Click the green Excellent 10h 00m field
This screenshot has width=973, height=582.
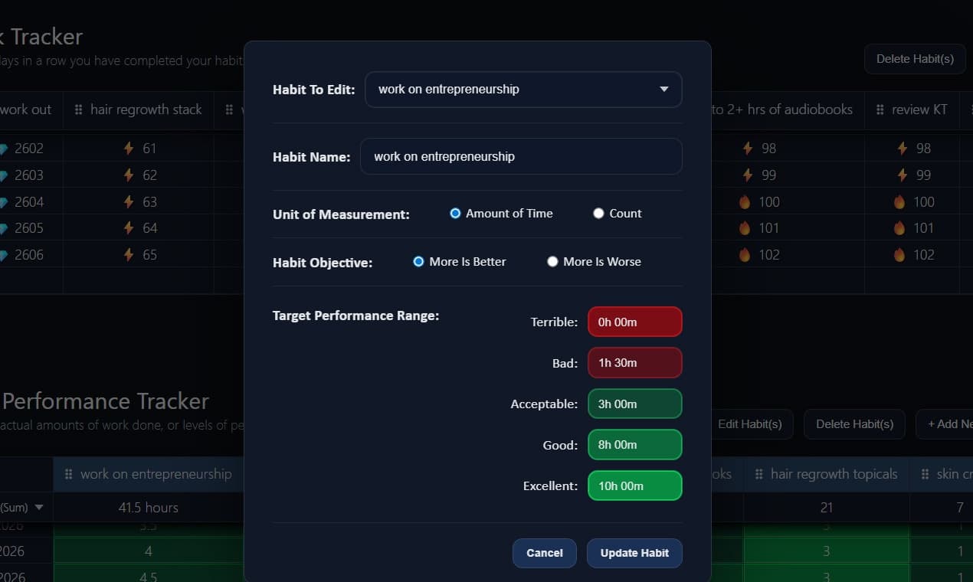pos(634,486)
